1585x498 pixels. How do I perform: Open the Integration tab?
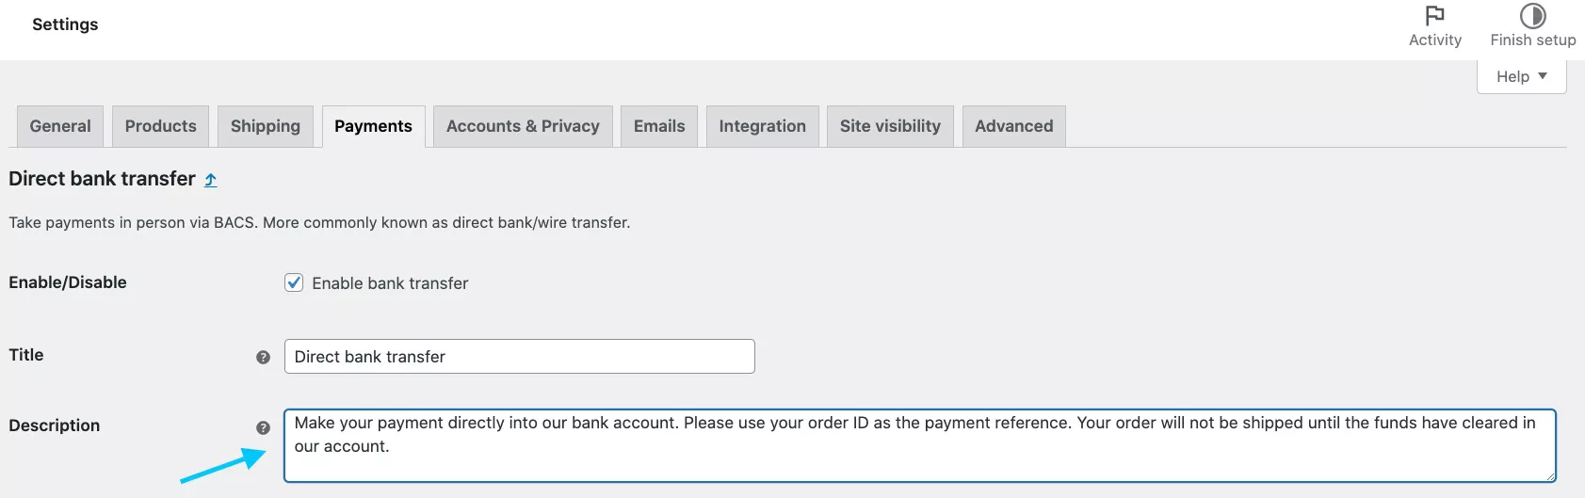762,126
